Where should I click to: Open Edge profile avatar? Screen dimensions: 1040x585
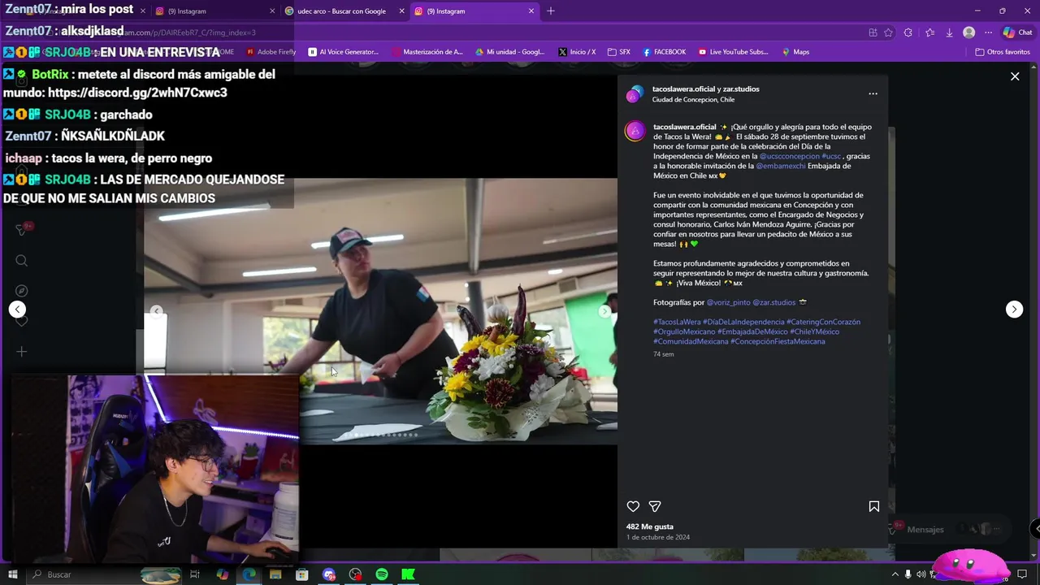[968, 32]
